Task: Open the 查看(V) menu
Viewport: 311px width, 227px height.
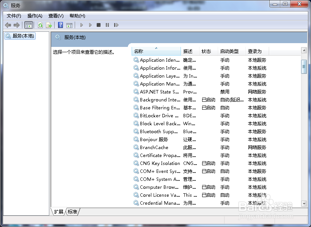Action: [x=56, y=16]
